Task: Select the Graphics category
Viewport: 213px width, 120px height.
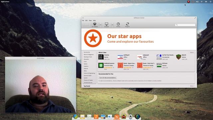Action: (x=86, y=66)
